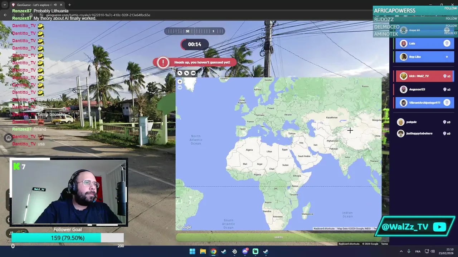Click Rep Lika's avatar icon
This screenshot has width=458, height=257.
click(404, 57)
